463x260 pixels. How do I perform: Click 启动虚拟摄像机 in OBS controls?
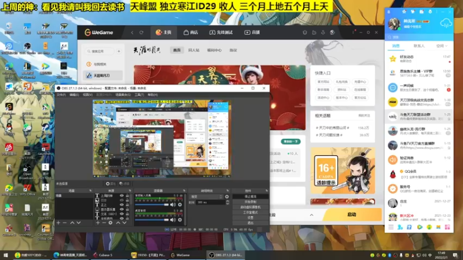(251, 207)
